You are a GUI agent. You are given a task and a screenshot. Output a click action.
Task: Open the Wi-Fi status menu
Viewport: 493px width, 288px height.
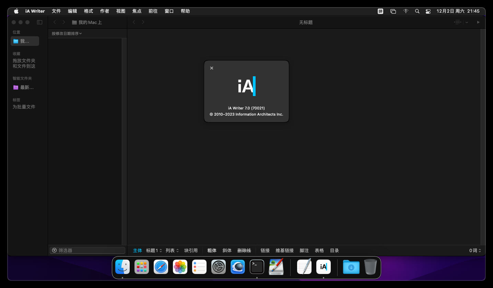click(406, 11)
